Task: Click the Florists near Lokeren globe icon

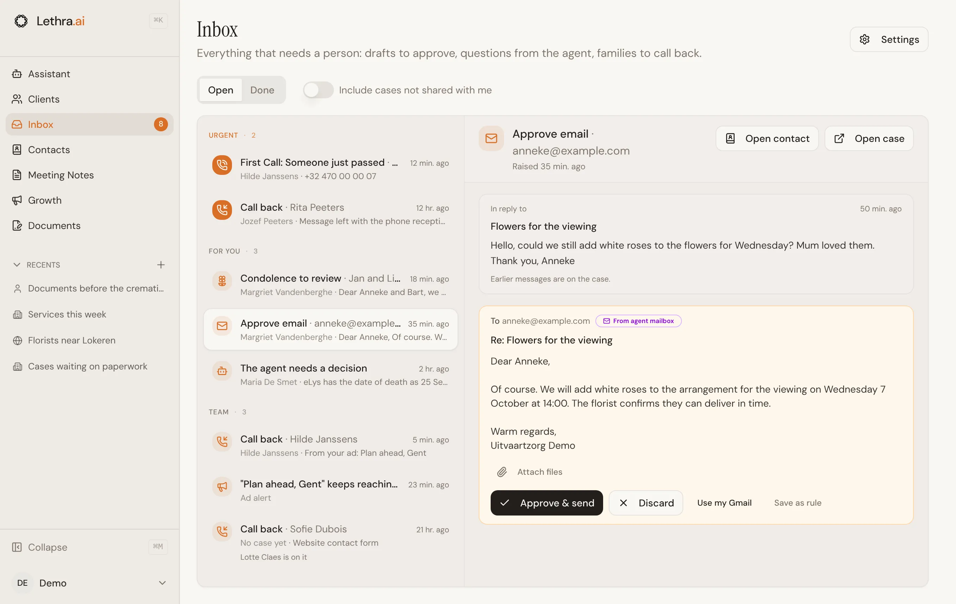Action: pyautogui.click(x=17, y=340)
